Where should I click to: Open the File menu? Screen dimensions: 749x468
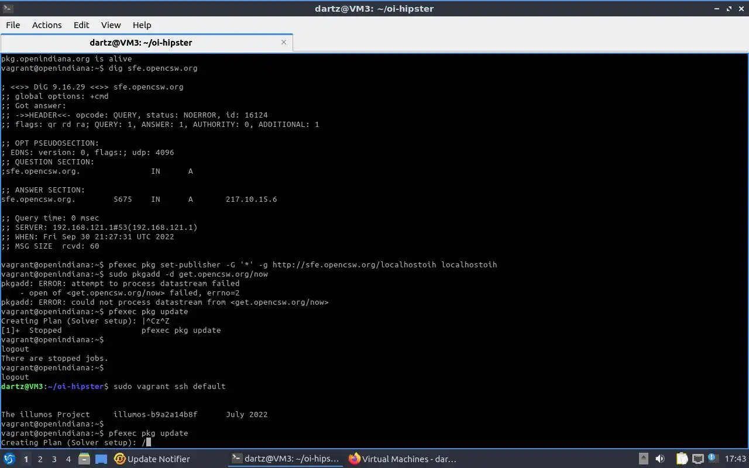(x=13, y=25)
